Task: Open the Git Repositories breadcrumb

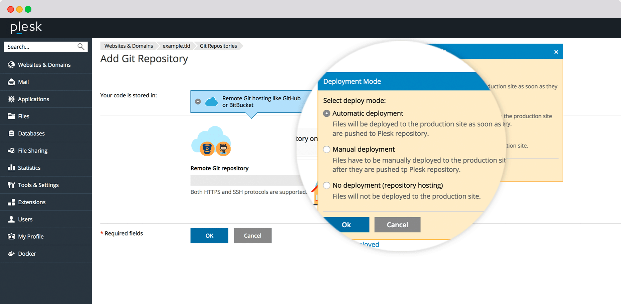Action: [218, 46]
